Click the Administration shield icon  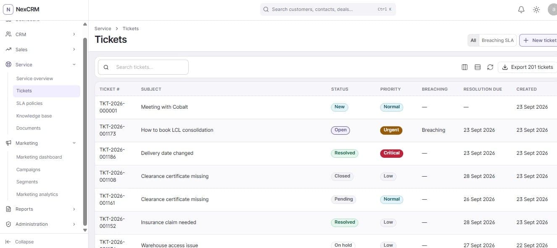(8, 224)
